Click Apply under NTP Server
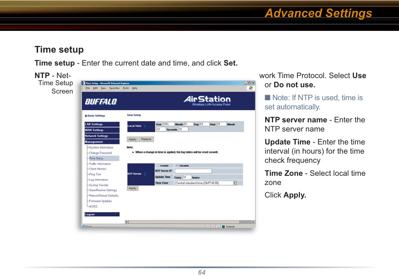The image size is (399, 276). click(133, 188)
